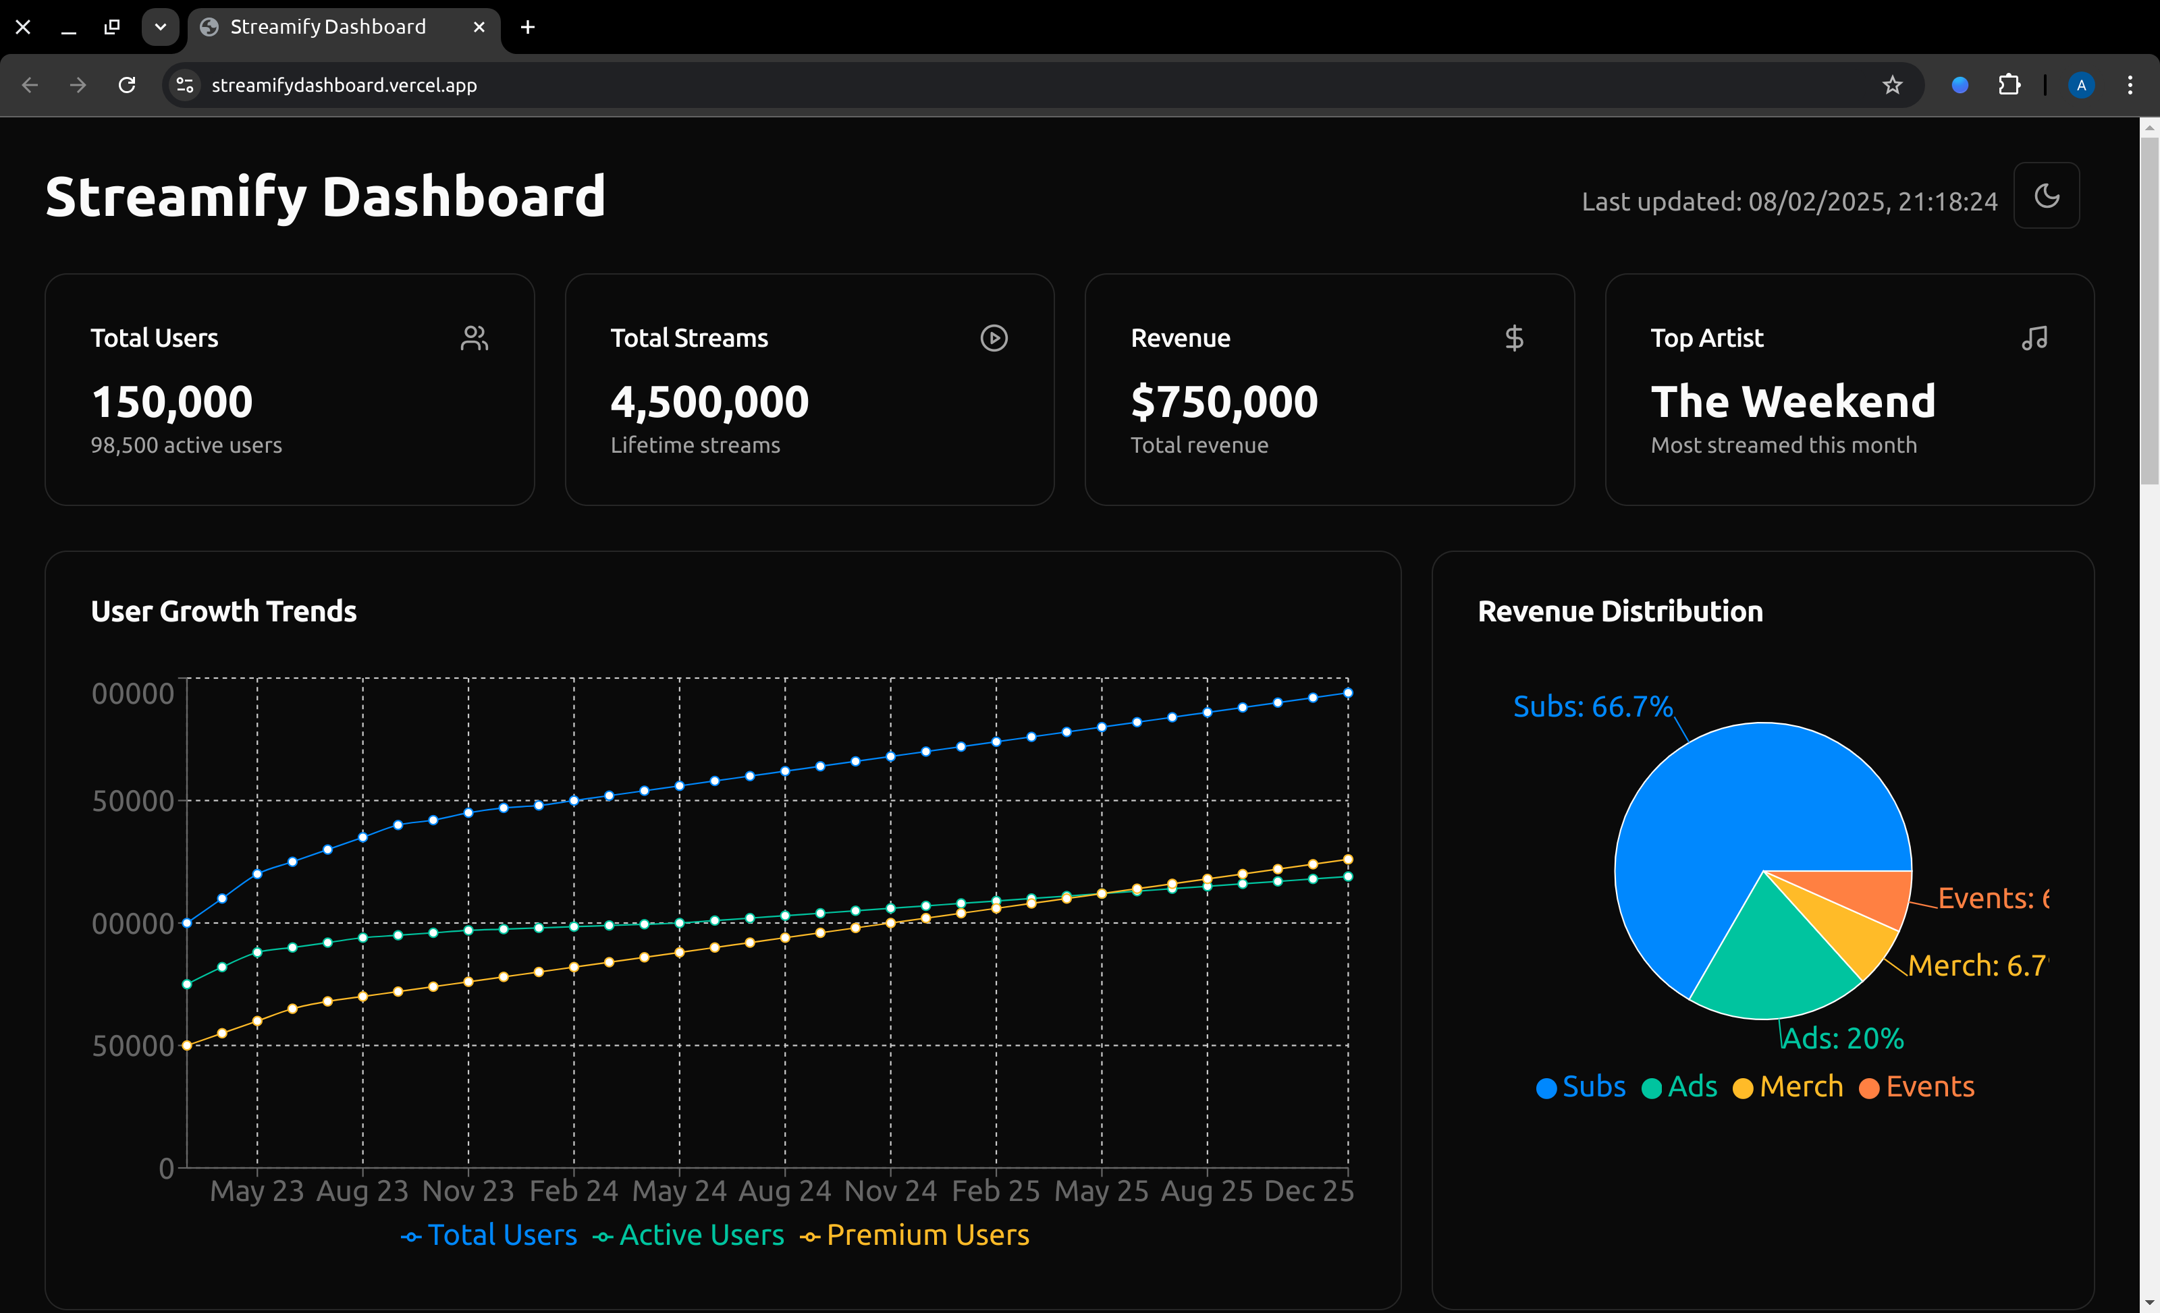Toggle Total Users legend in growth chart
This screenshot has height=1313, width=2160.
click(x=489, y=1235)
